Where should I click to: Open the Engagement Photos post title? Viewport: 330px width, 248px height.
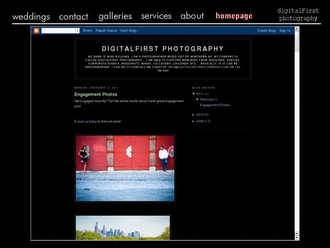click(x=96, y=94)
